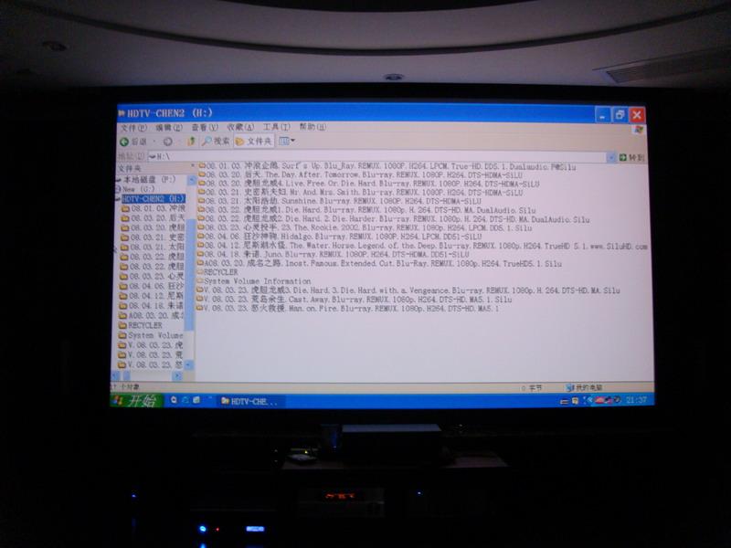This screenshot has height=548, width=731.
Task: Select The Day After Tomorrow folder
Action: pos(360,175)
